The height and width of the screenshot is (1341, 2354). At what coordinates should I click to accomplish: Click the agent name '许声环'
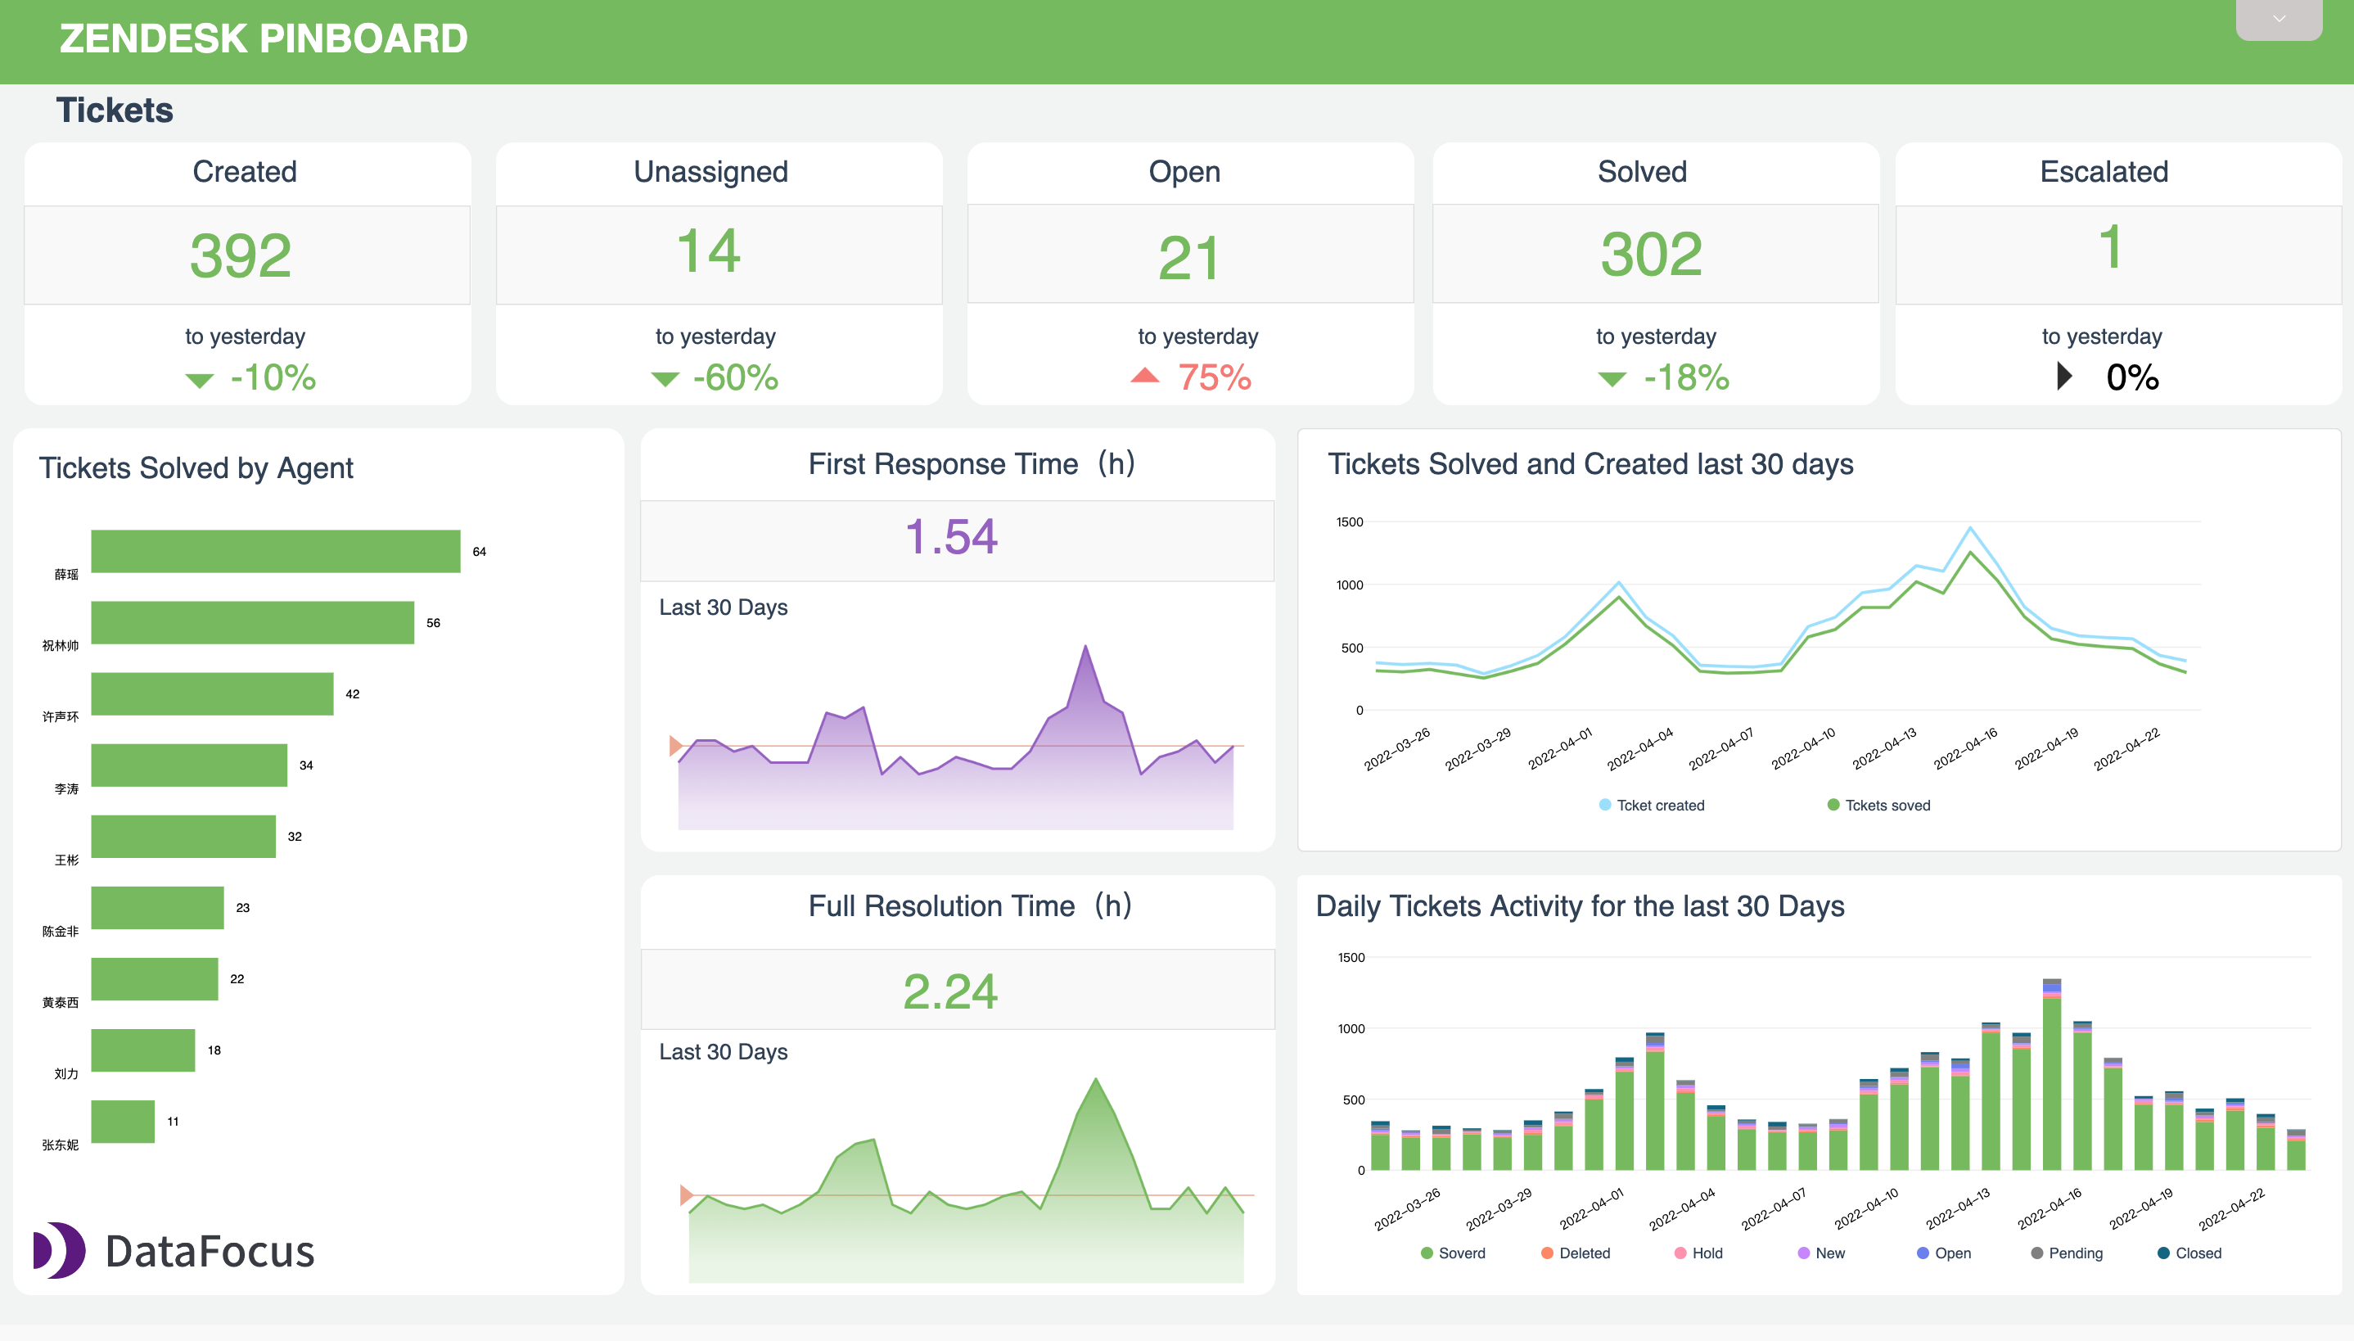pos(61,716)
